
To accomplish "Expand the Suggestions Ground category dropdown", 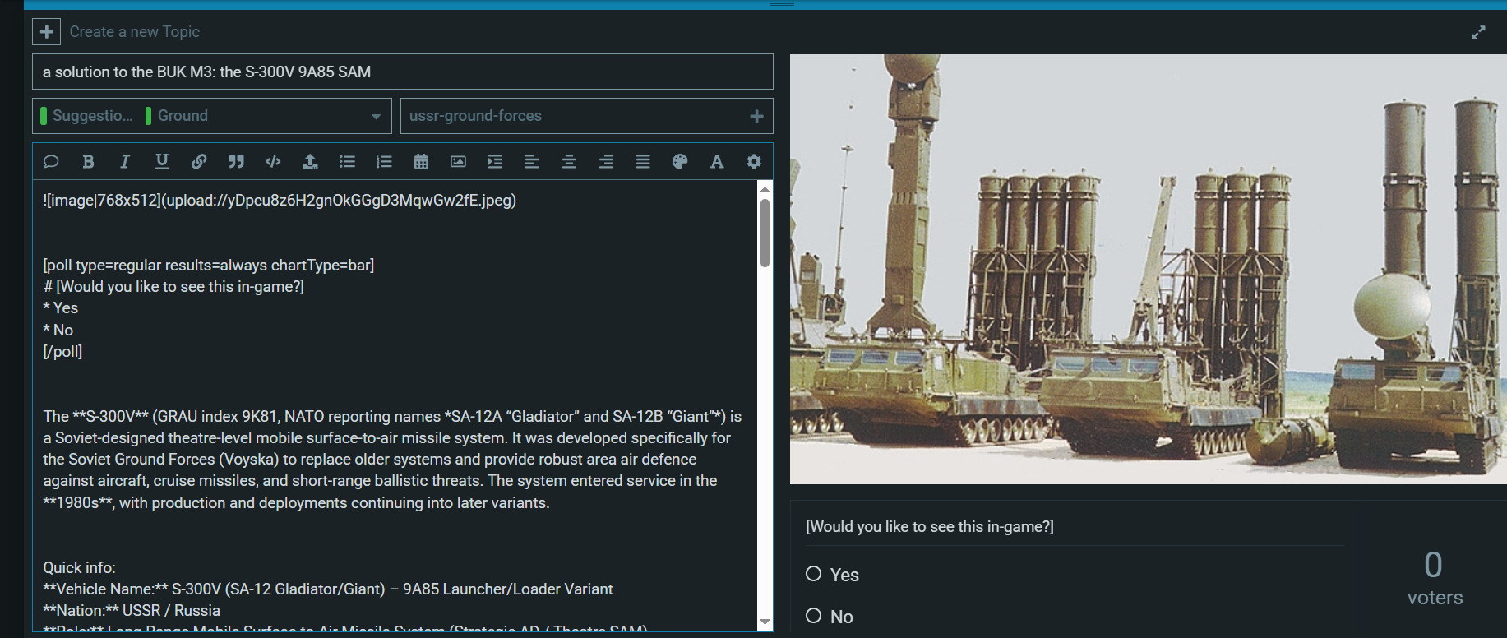I will (x=376, y=117).
